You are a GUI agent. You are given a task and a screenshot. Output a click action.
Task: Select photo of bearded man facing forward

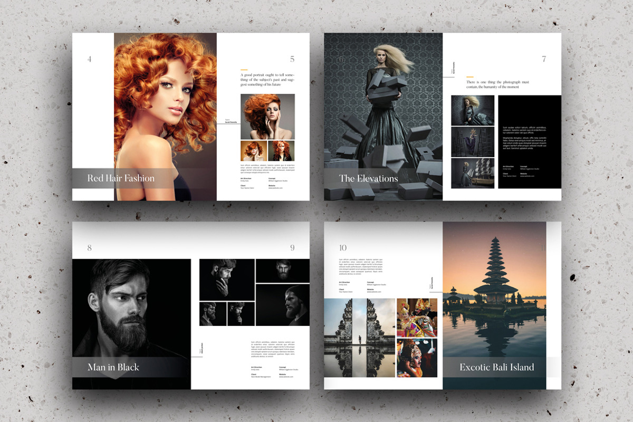click(283, 271)
